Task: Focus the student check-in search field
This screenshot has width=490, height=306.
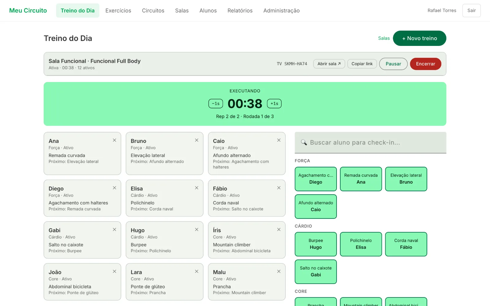Action: pyautogui.click(x=371, y=143)
